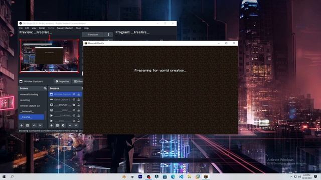
Task: Select the LOGO source row
Action: coord(65,110)
